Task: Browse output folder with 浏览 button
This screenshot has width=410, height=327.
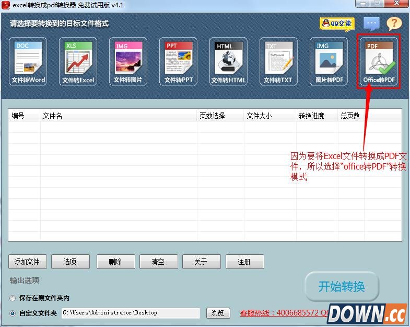Action: tap(218, 313)
